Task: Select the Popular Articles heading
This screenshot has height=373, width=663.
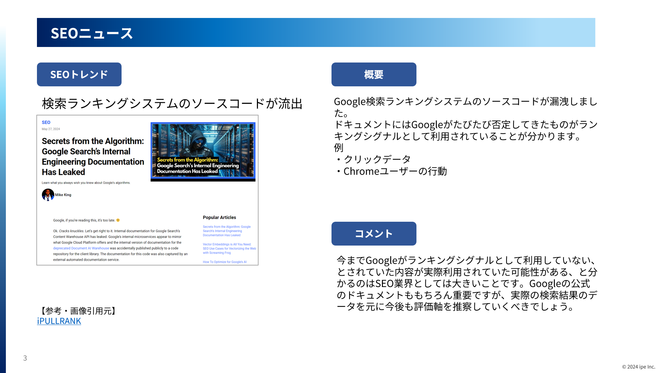Action: pyautogui.click(x=219, y=217)
